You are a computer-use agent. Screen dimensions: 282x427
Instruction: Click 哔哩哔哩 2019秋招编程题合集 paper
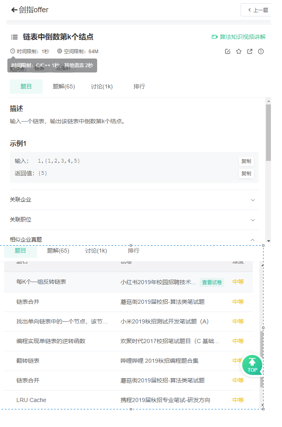tap(159, 361)
